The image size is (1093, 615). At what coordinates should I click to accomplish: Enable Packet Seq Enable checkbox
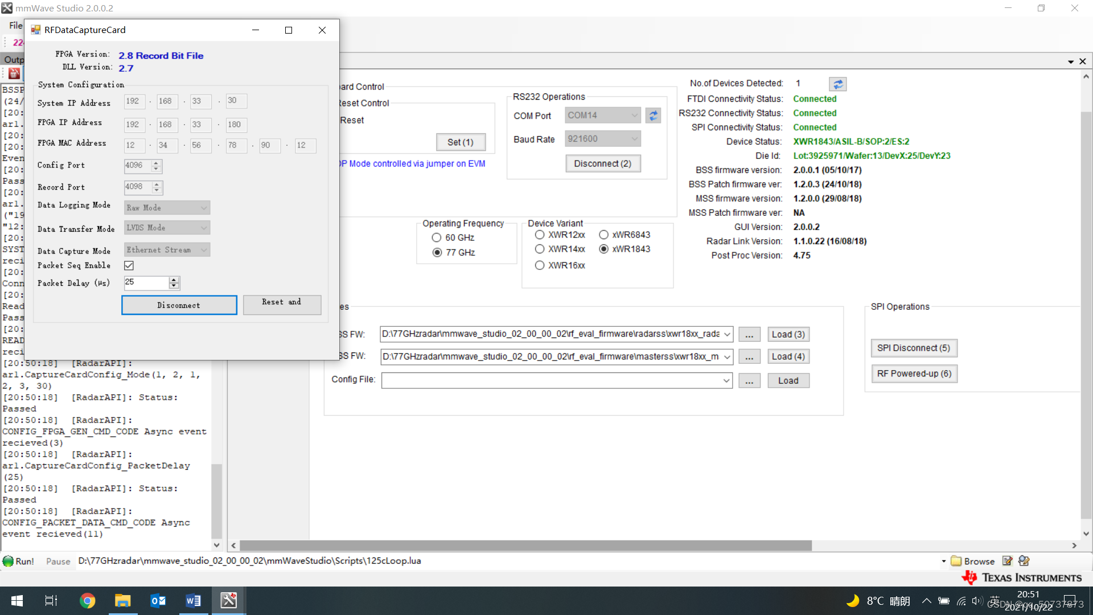coord(129,265)
